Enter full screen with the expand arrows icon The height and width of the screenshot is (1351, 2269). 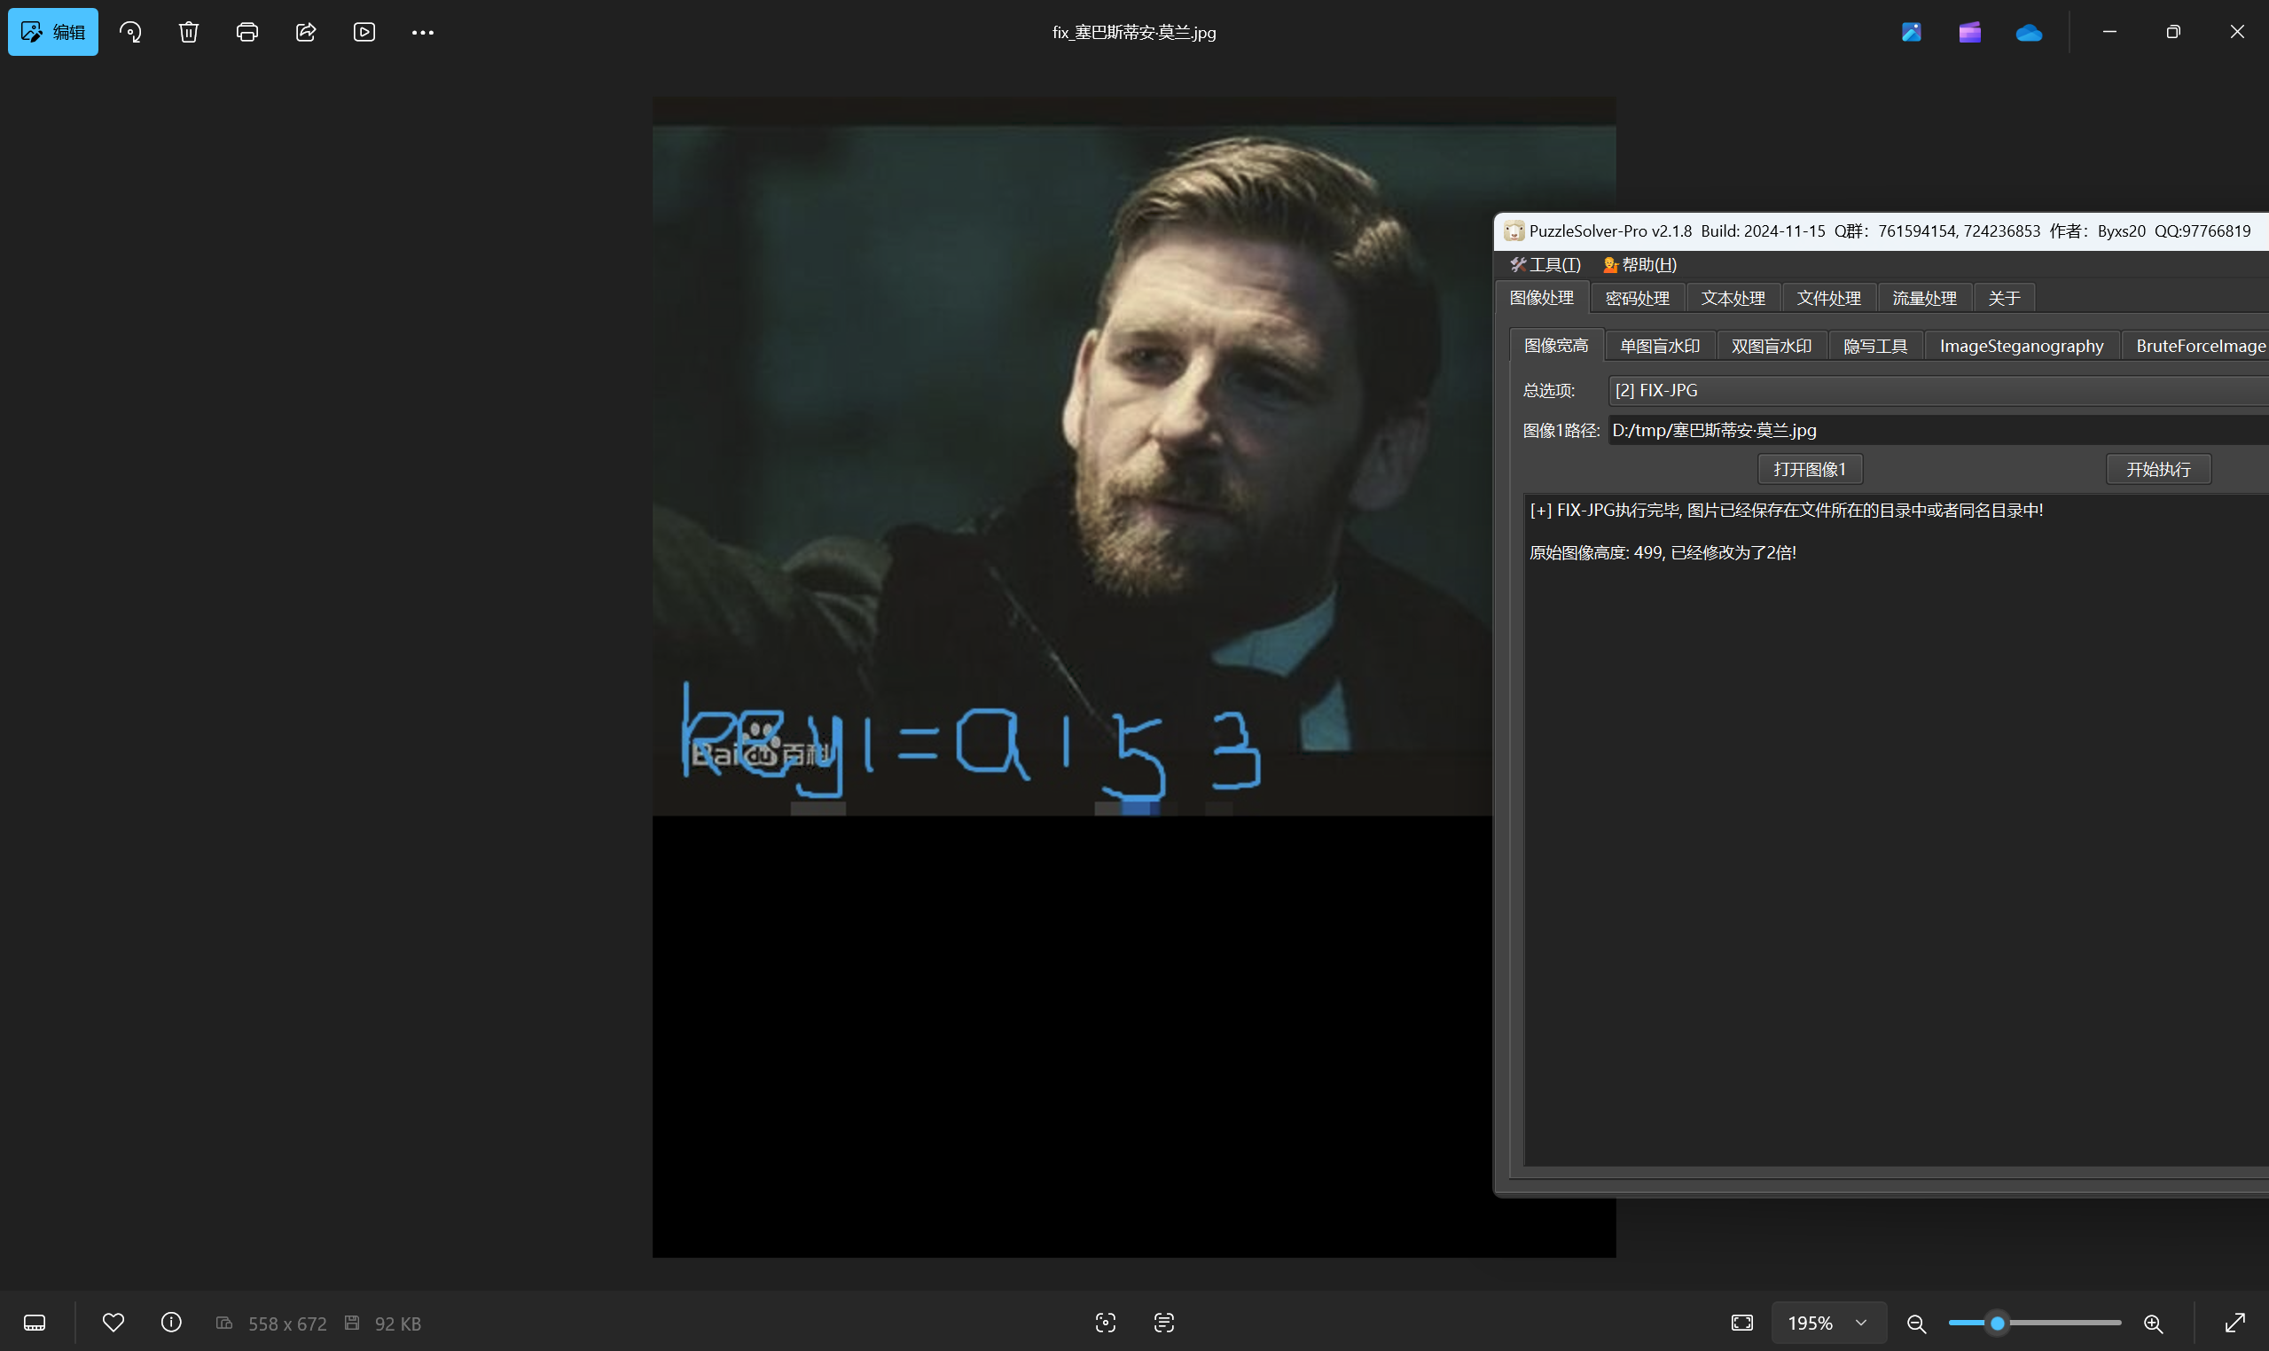(x=2234, y=1322)
